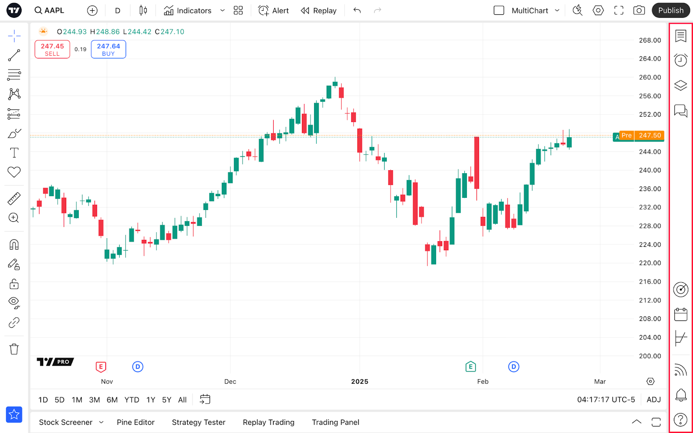The image size is (693, 433).
Task: Toggle lock all drawing tools
Action: [x=14, y=284]
